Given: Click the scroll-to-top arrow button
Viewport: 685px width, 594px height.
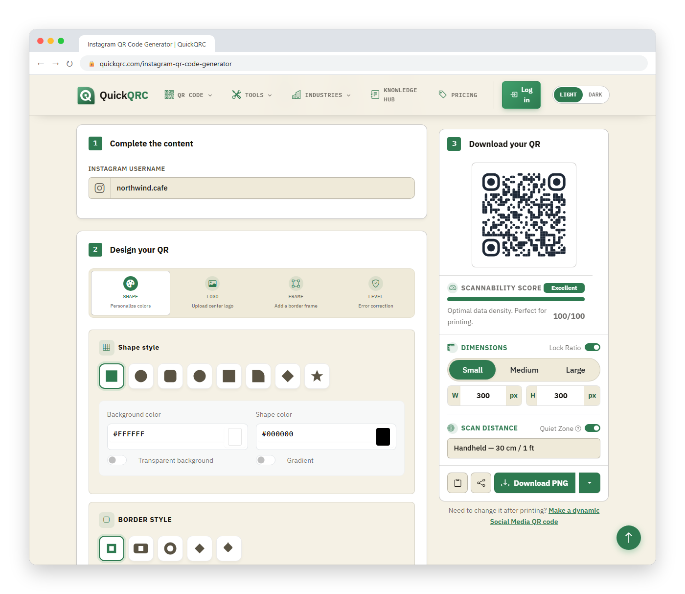Looking at the screenshot, I should [629, 538].
